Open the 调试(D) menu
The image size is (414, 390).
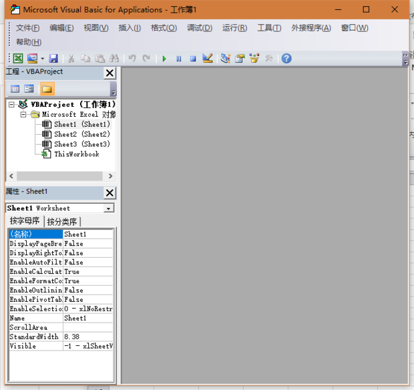199,28
